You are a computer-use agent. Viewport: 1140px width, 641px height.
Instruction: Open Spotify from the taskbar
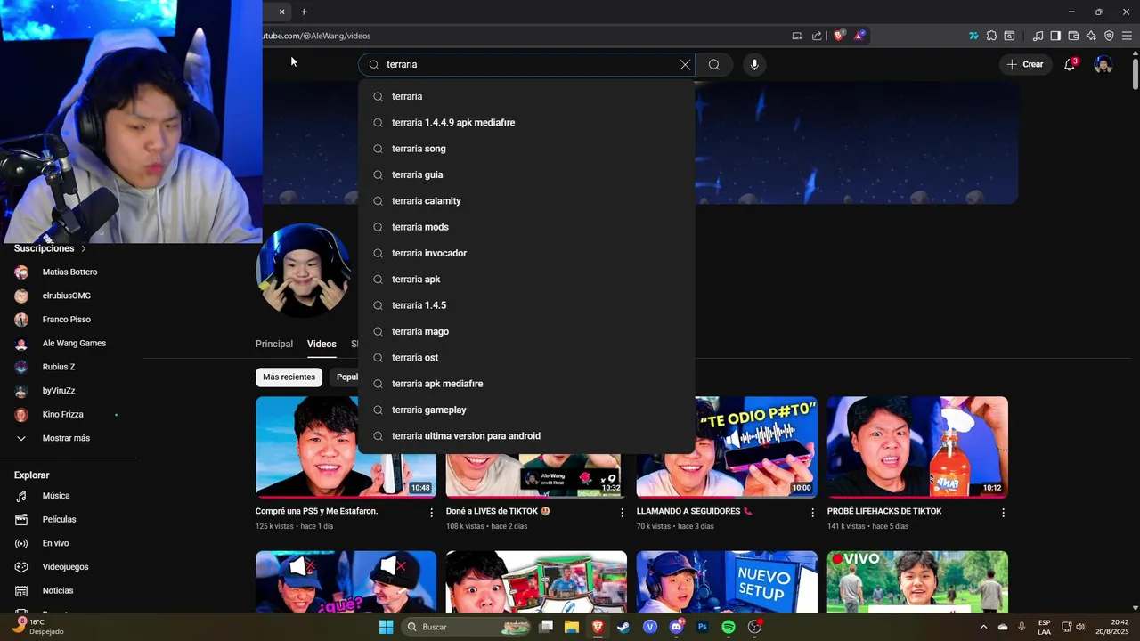coord(729,627)
